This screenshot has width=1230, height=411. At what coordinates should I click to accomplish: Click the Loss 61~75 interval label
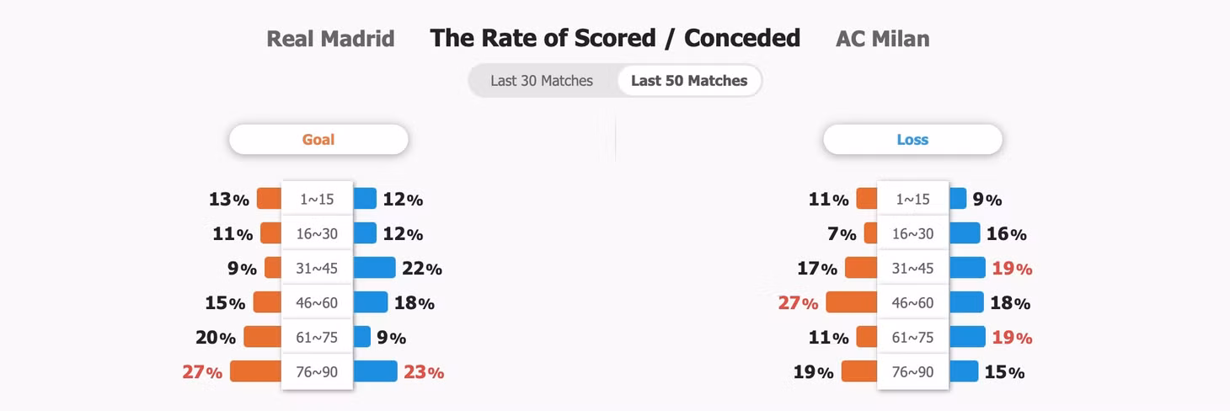tap(913, 337)
